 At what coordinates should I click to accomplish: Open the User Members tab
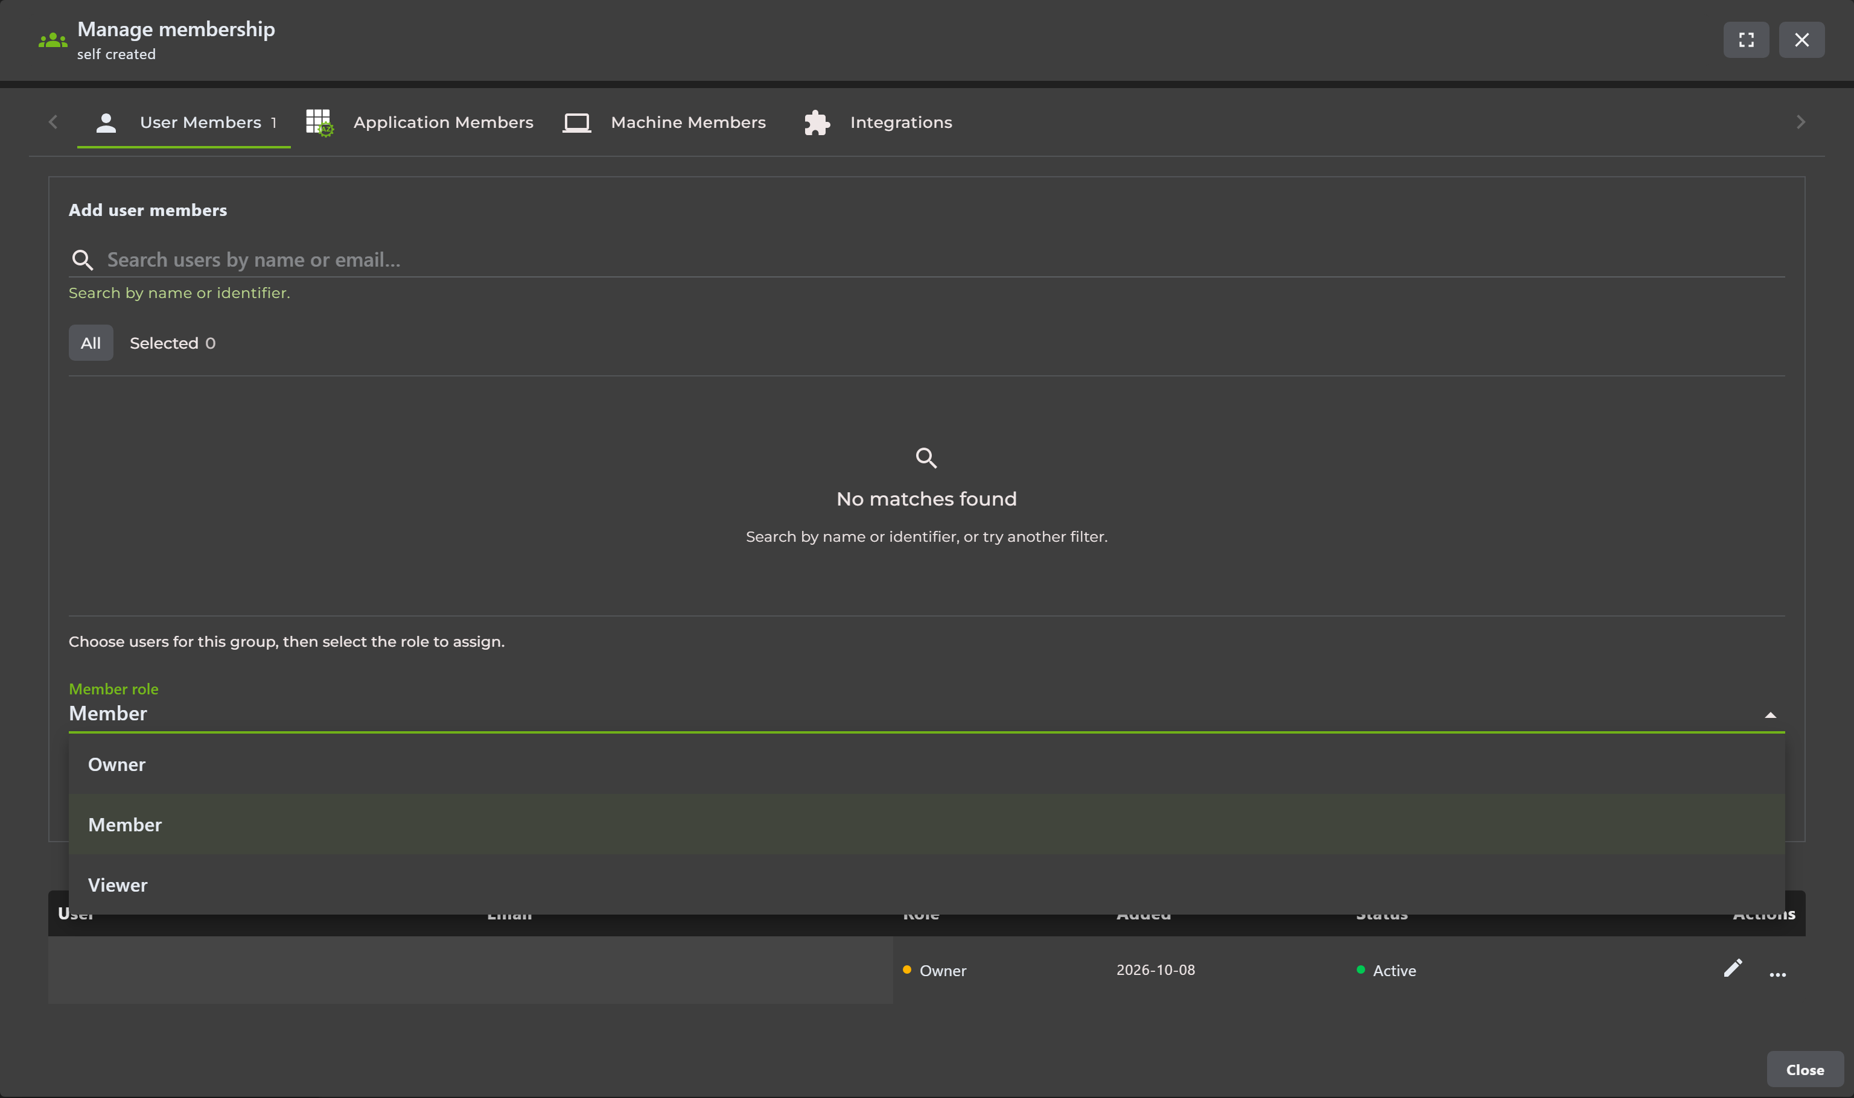point(183,123)
